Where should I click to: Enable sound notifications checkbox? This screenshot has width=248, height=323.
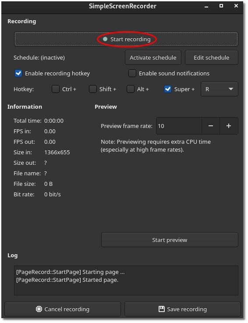coord(132,73)
